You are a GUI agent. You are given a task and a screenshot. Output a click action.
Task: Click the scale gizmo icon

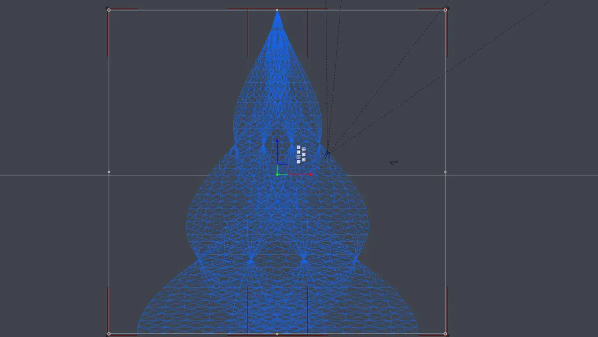coord(304,160)
